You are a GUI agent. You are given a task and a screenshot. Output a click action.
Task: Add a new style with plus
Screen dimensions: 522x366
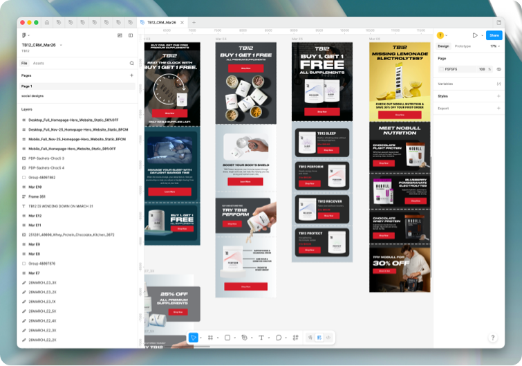(x=498, y=96)
